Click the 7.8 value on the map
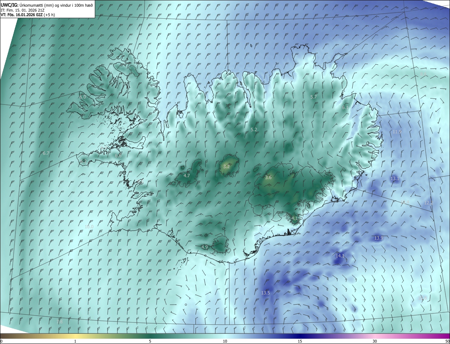450x344 pixels. (59, 322)
